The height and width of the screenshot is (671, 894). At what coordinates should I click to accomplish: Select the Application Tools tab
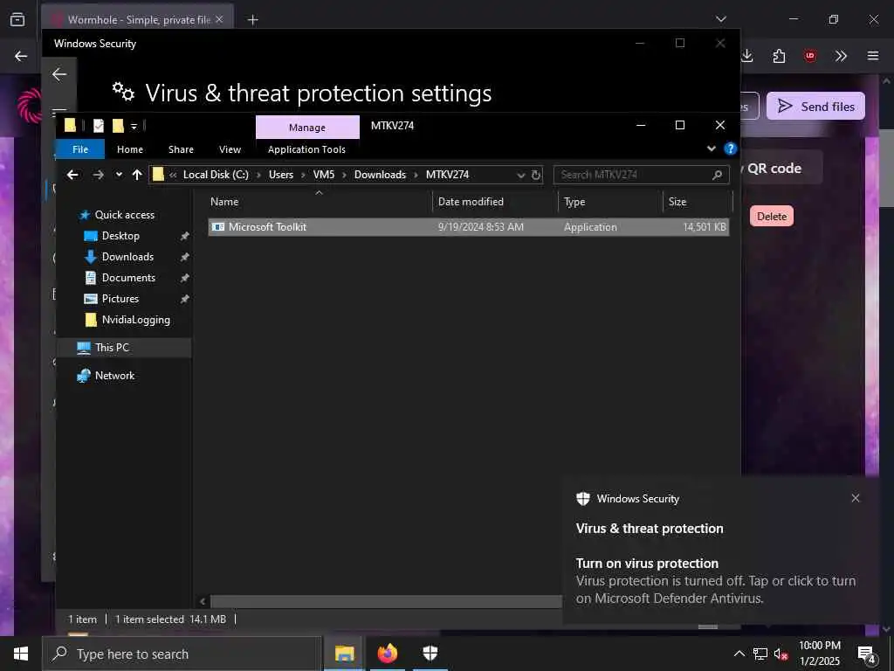coord(306,149)
